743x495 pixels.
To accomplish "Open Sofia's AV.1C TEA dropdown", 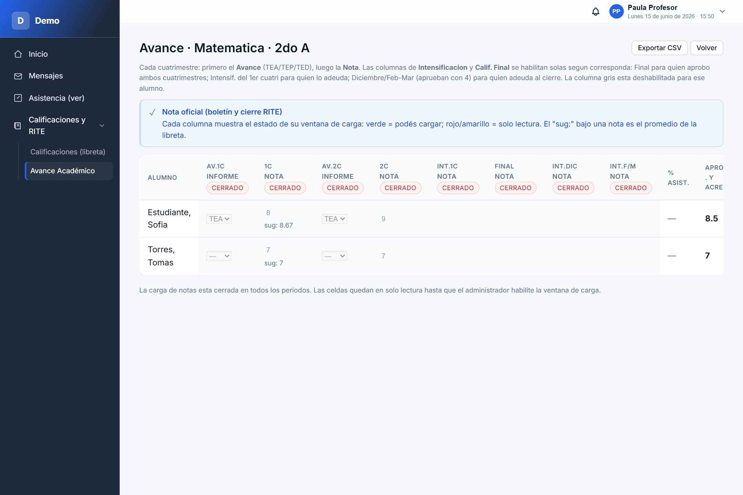I will click(219, 219).
